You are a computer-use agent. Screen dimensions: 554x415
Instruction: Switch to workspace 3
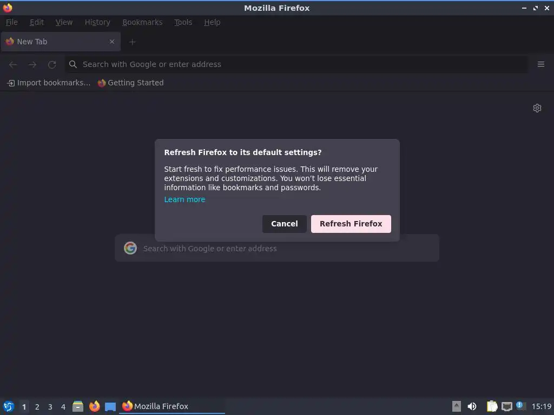[50, 406]
